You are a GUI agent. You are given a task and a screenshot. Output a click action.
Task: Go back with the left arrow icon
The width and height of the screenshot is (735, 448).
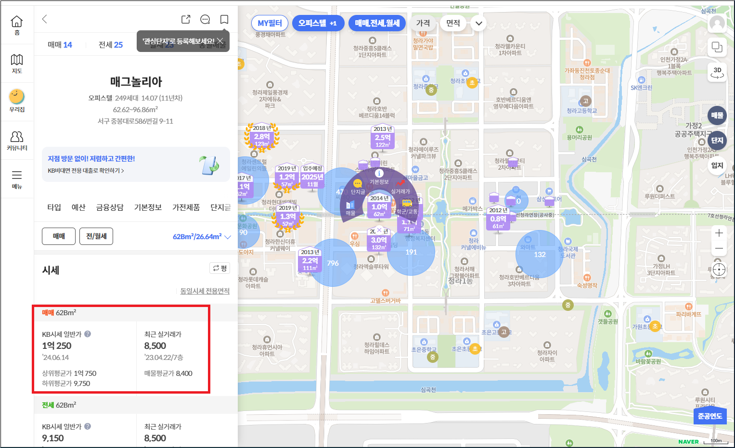(45, 19)
